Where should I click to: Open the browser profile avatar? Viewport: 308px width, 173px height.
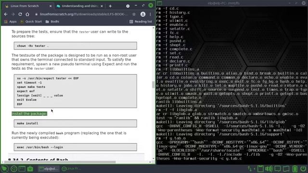coord(143,14)
